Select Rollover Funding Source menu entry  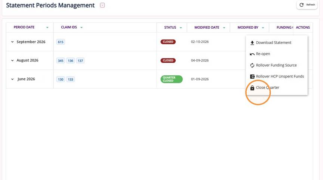pos(277,65)
